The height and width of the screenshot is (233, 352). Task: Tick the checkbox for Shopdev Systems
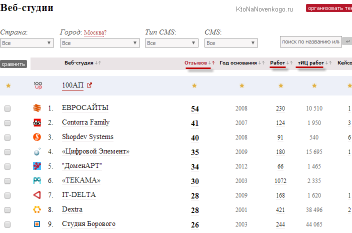click(x=7, y=137)
